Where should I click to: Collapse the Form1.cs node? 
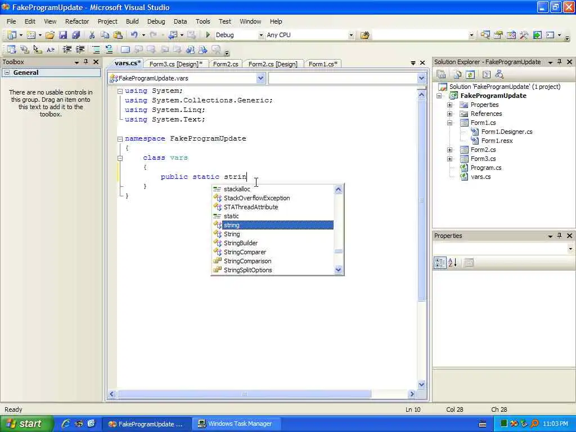449,123
